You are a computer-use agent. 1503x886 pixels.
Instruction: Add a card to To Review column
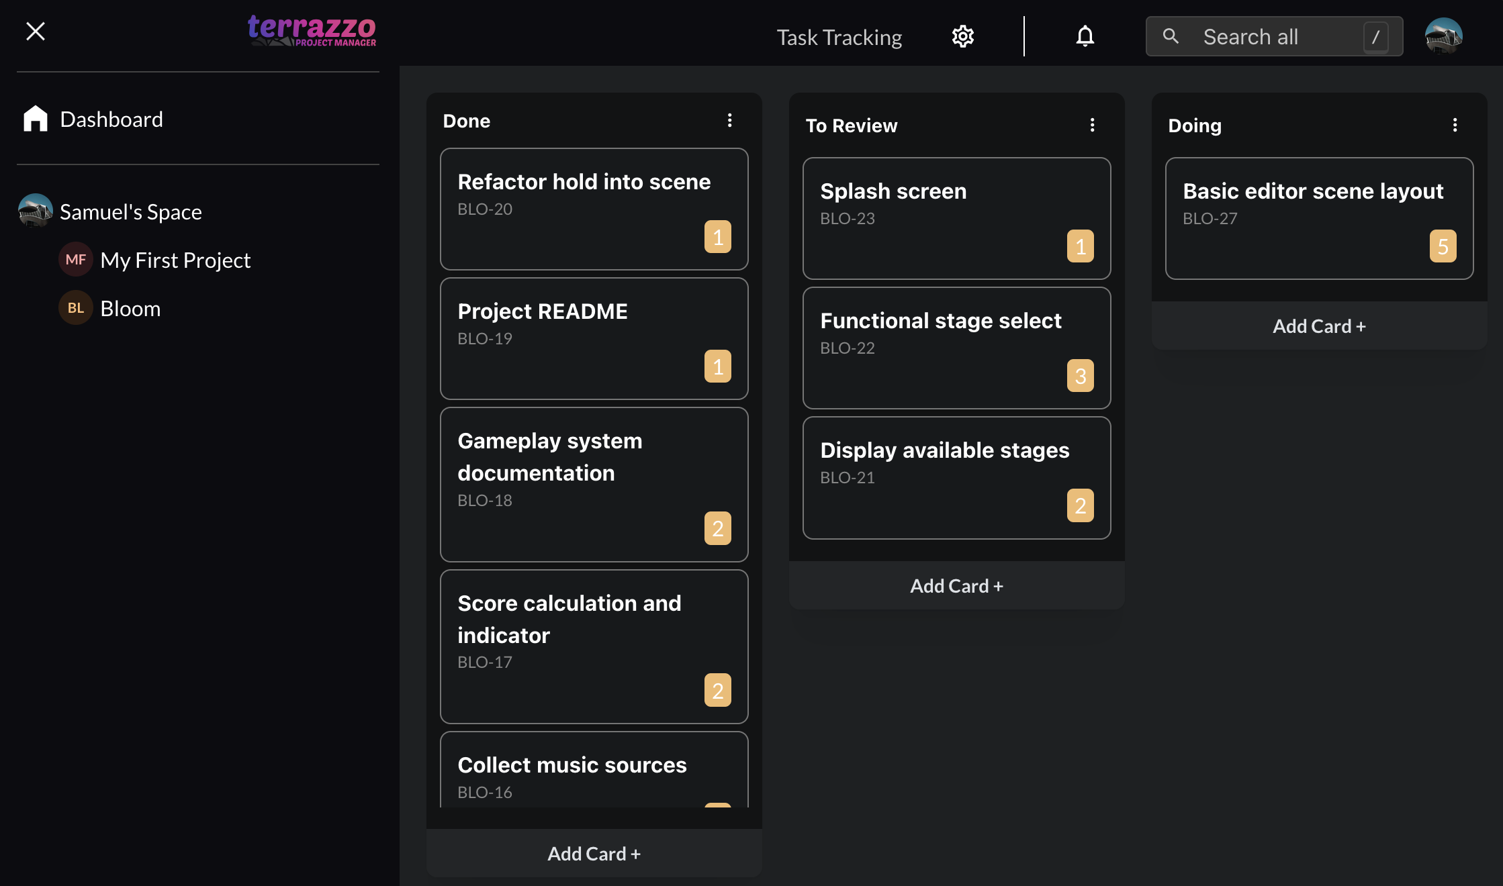956,586
